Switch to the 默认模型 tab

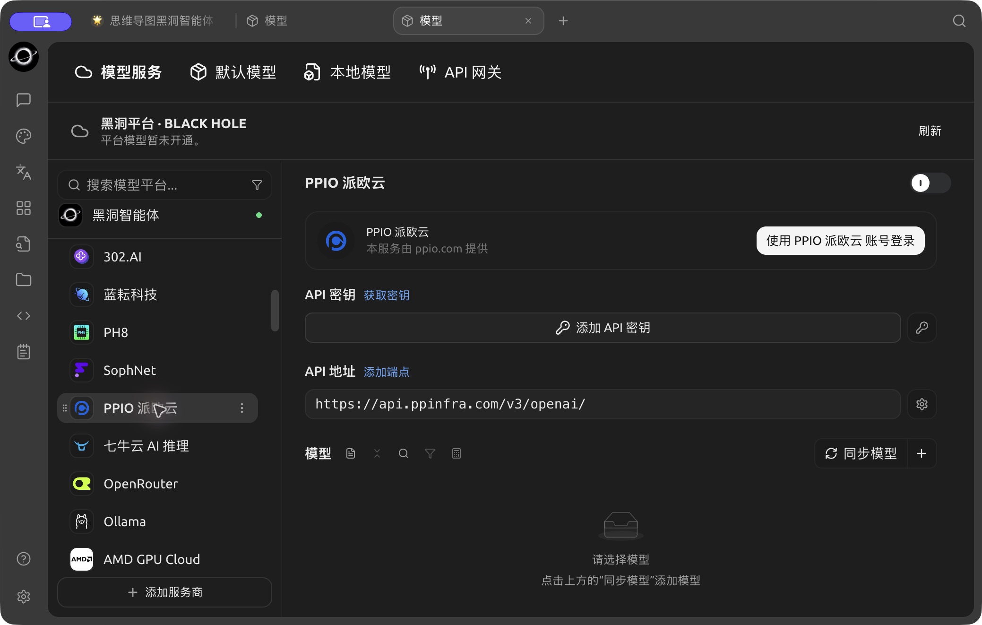[233, 72]
